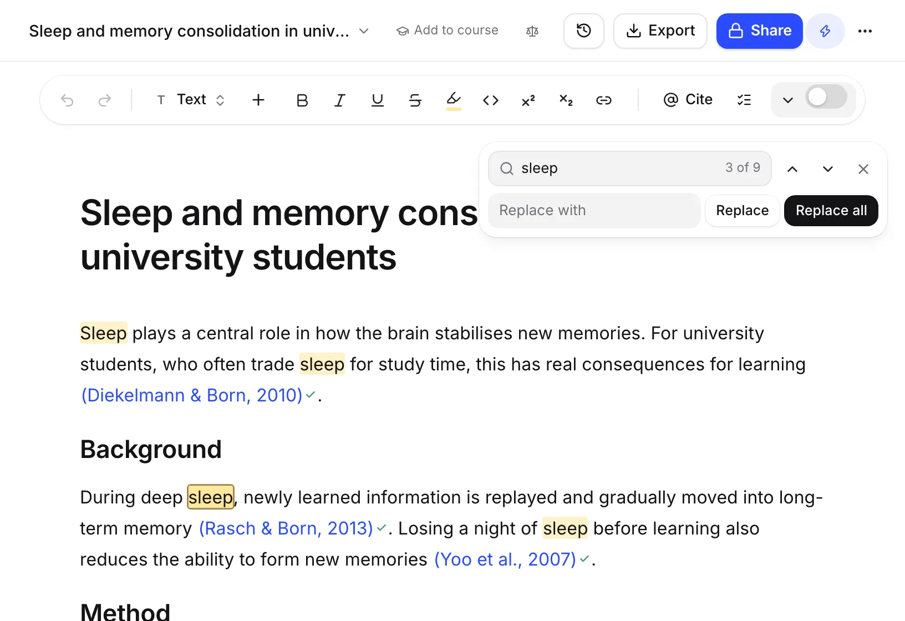Apply subscript formatting
The image size is (905, 621).
tap(566, 100)
